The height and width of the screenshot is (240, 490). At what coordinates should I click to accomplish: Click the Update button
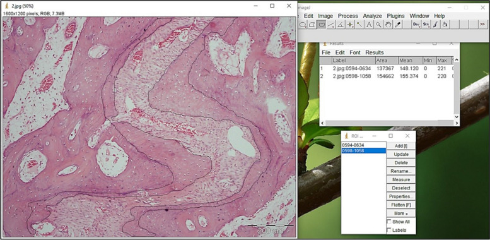click(x=401, y=154)
